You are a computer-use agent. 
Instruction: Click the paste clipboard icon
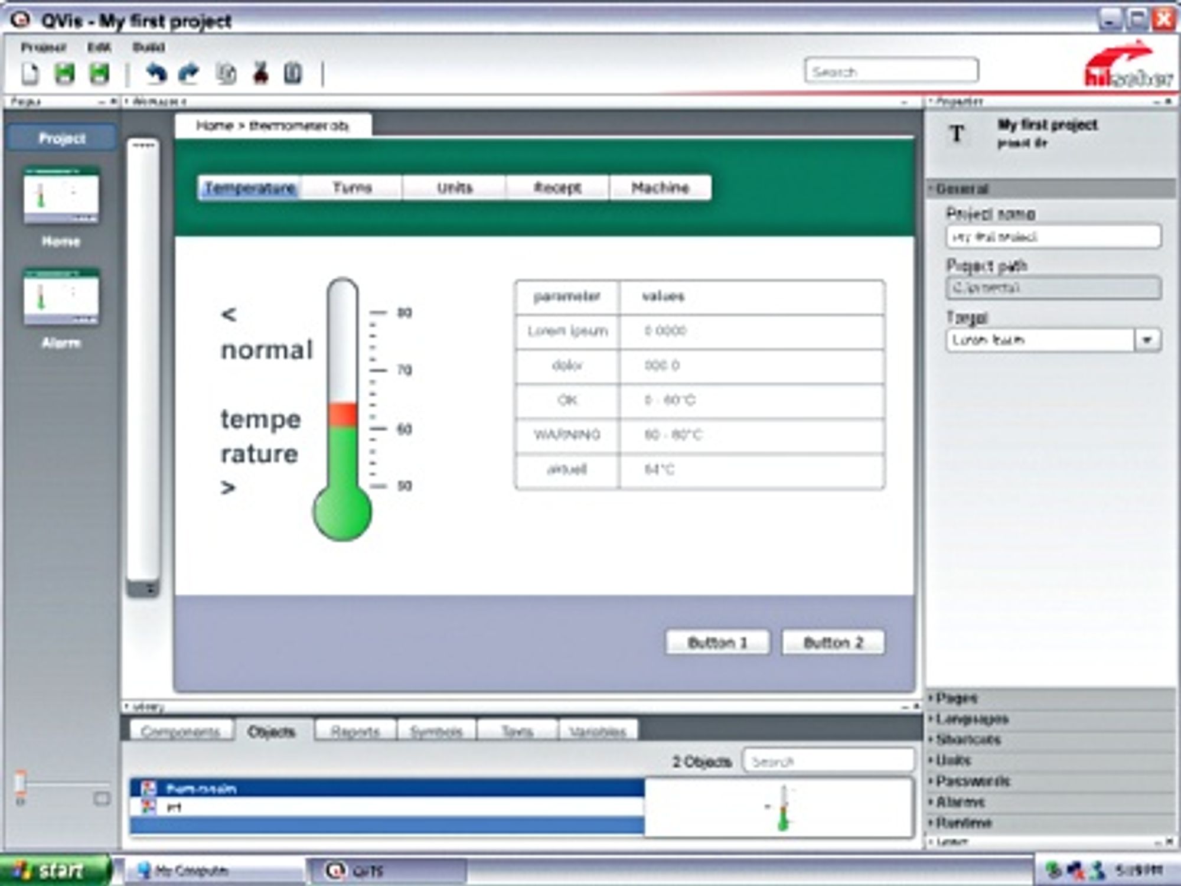pos(293,74)
